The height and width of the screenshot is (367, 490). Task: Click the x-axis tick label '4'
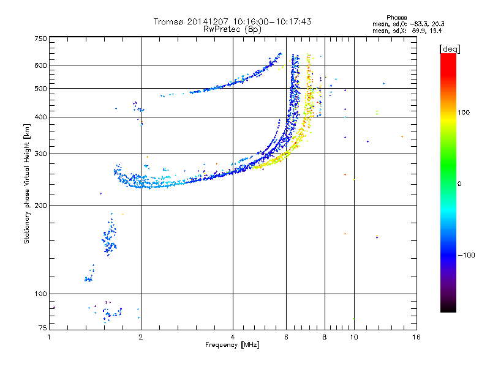pos(233,337)
